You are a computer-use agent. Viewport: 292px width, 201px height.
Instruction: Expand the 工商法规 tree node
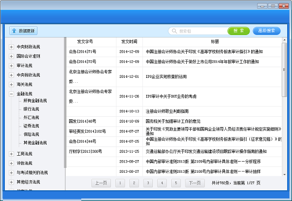click(11, 154)
